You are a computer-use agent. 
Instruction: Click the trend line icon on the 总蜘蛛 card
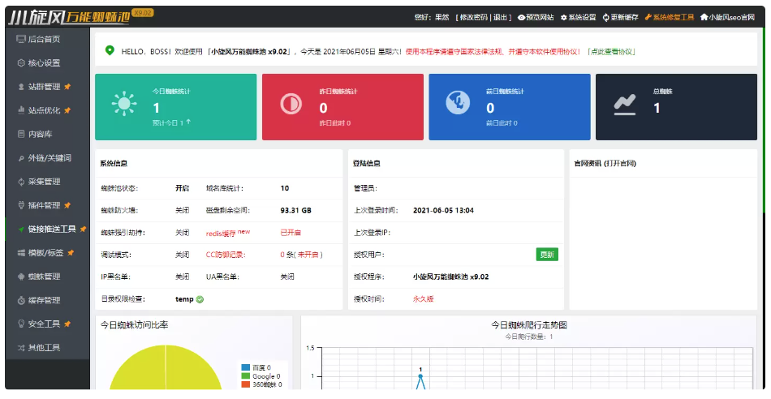625,104
